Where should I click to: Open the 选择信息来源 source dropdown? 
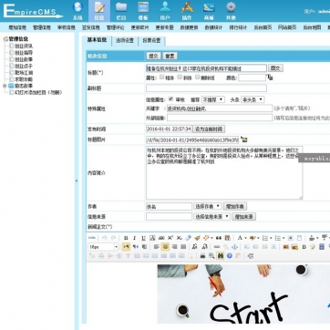coord(211,216)
